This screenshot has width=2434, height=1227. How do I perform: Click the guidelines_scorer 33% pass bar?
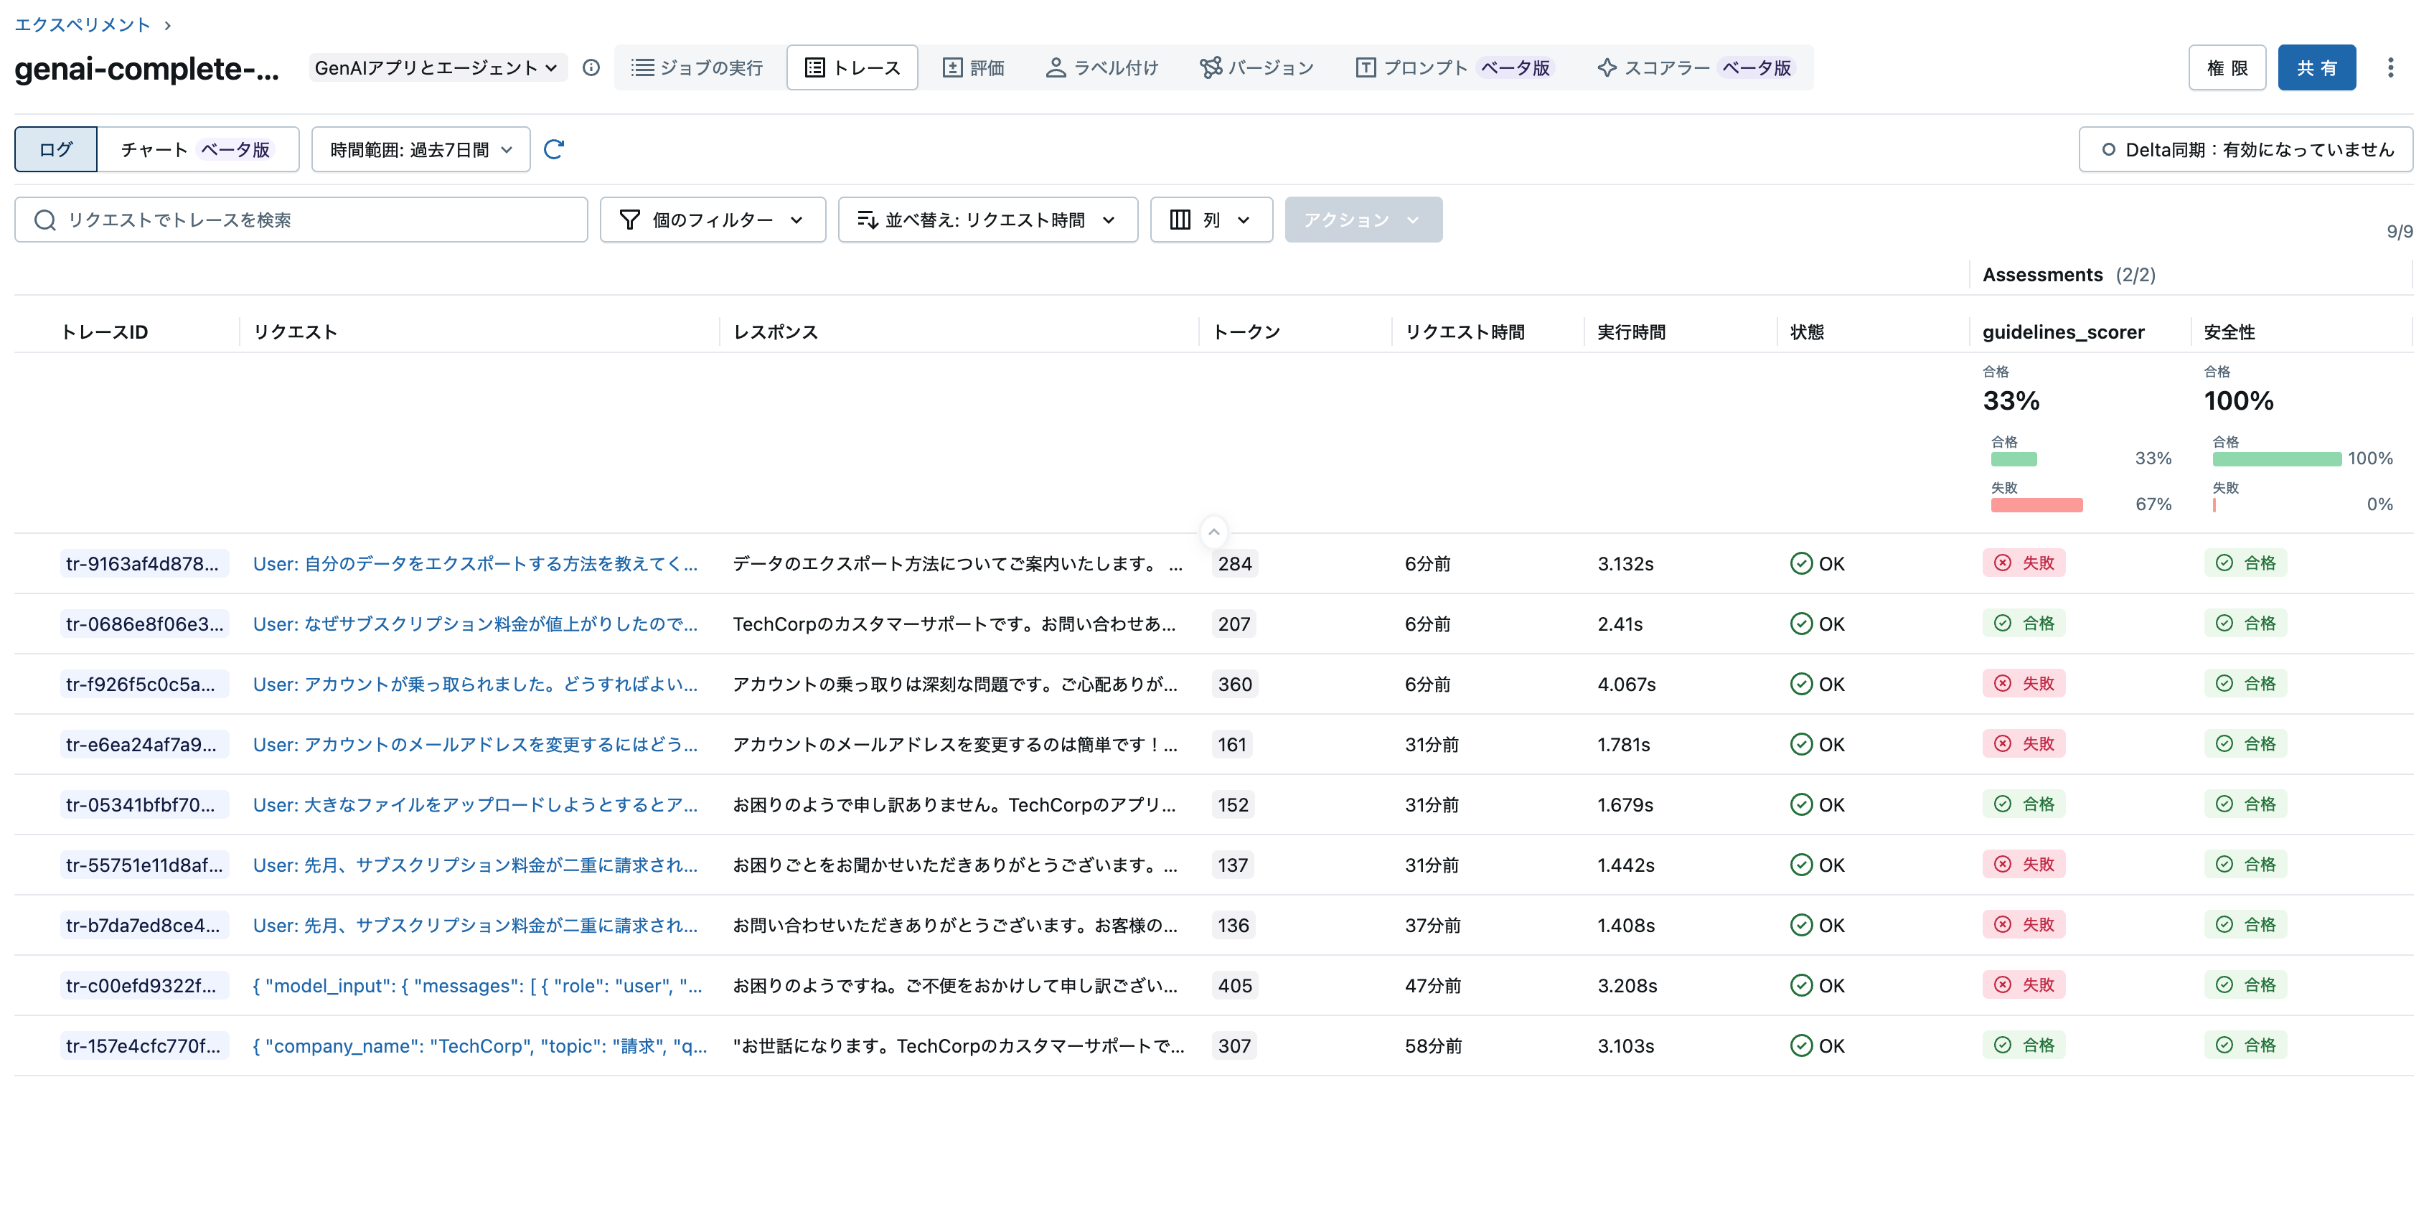pyautogui.click(x=2013, y=459)
